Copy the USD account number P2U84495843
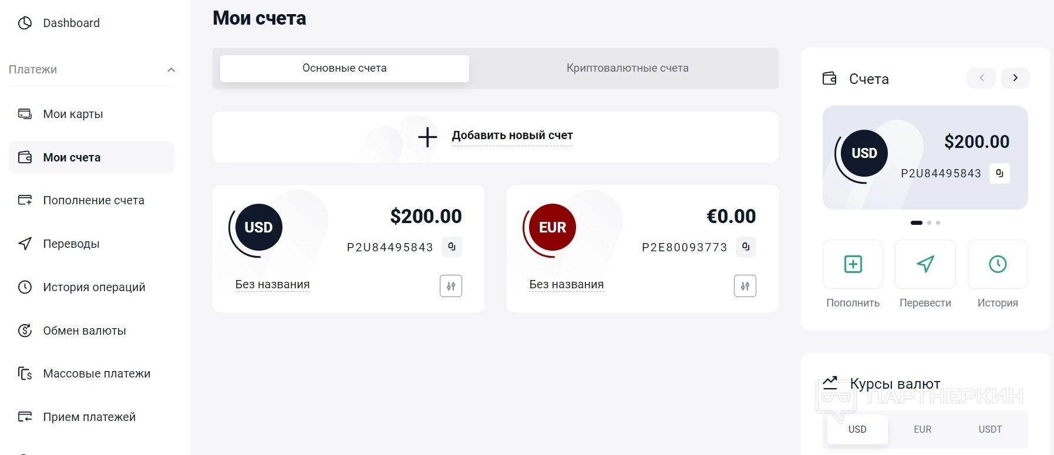1054x455 pixels. click(452, 247)
